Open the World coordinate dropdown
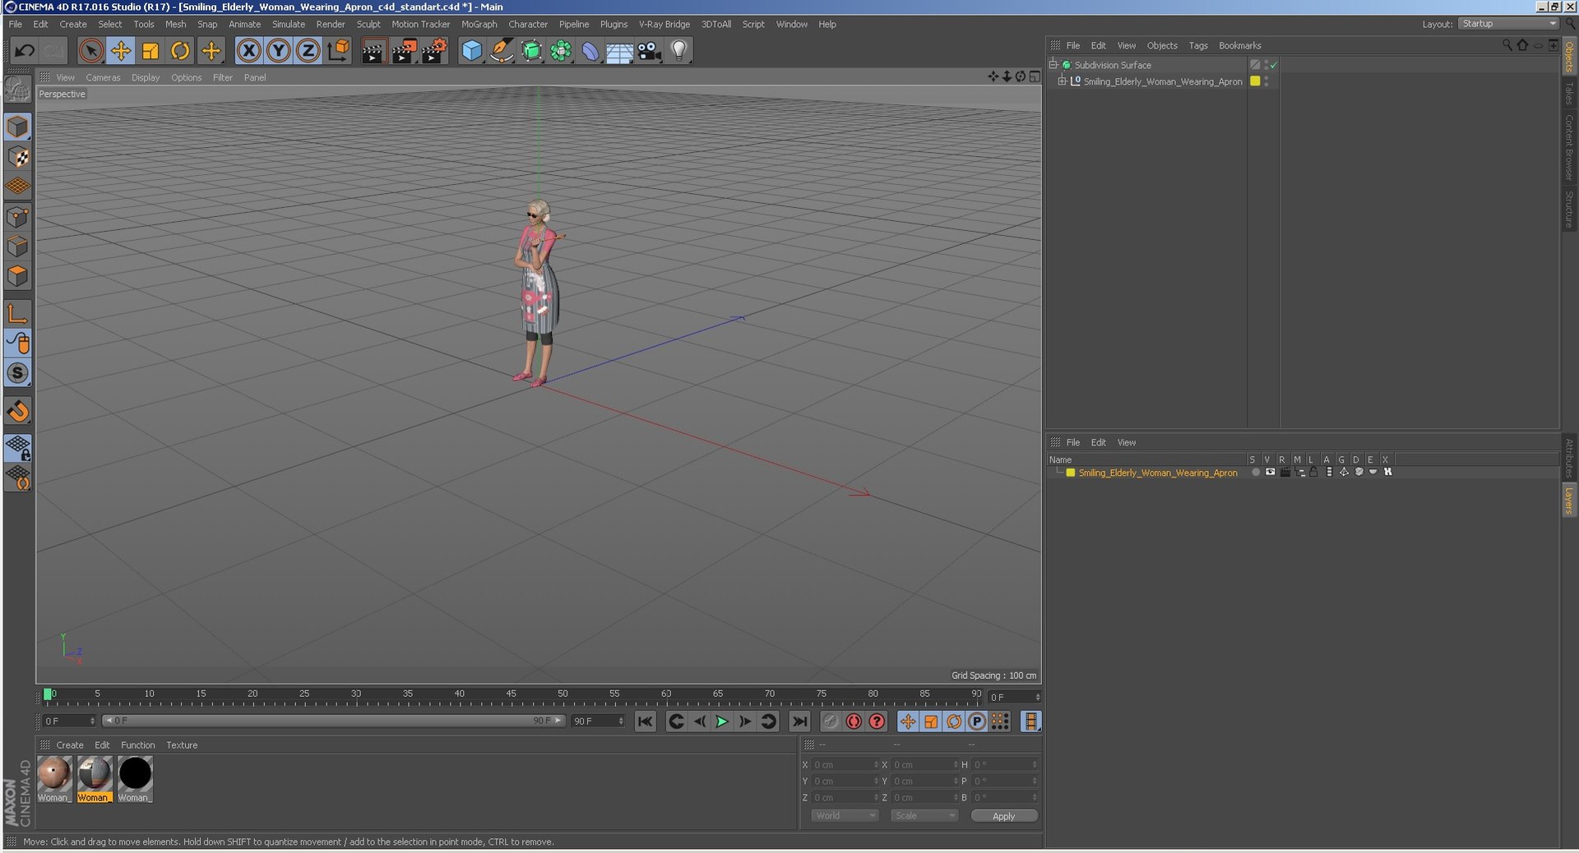Viewport: 1579px width, 853px height. point(845,816)
